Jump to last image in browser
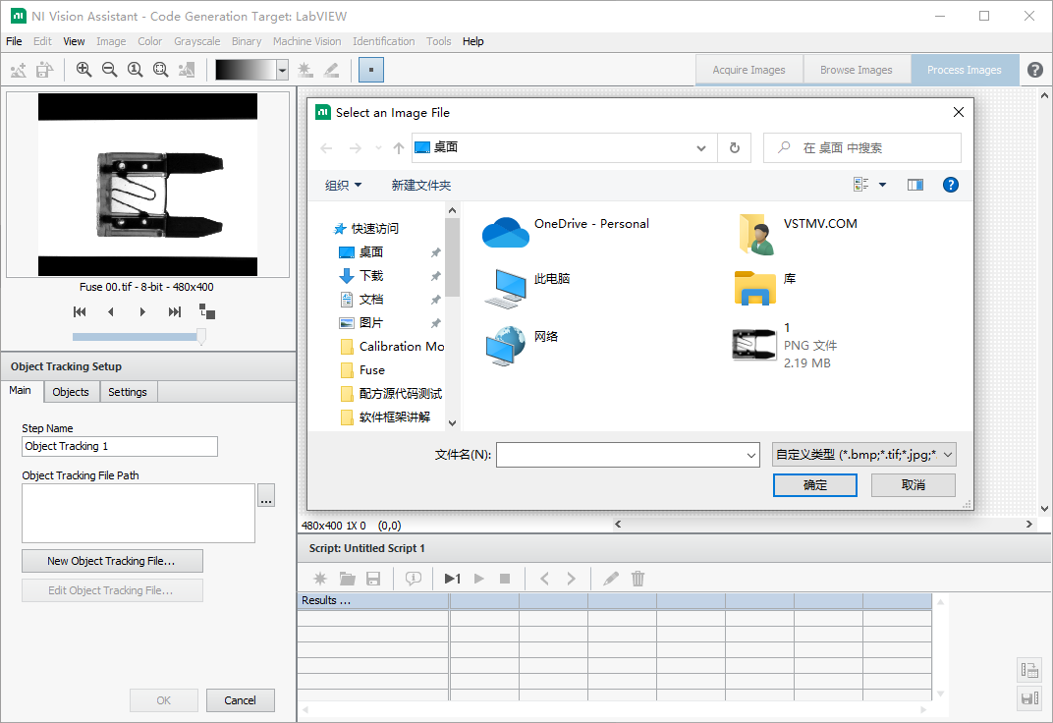This screenshot has width=1053, height=723. click(175, 311)
